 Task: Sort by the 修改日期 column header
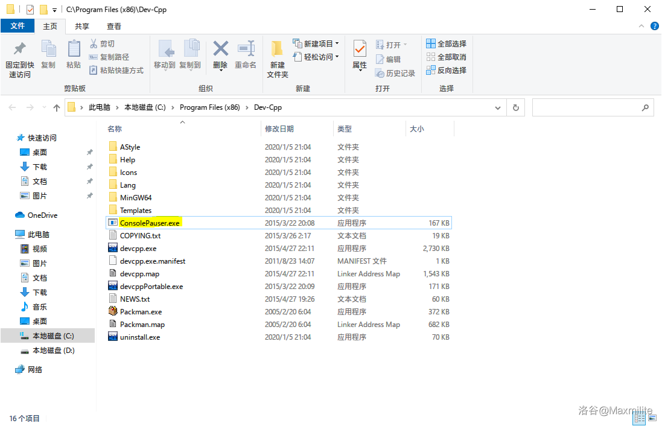[298, 129]
